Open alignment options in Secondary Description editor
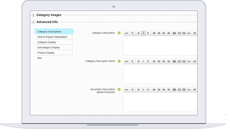226x129 pixels. 195,90
